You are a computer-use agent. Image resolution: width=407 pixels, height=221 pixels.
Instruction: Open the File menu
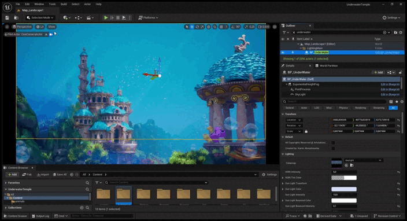click(x=18, y=4)
